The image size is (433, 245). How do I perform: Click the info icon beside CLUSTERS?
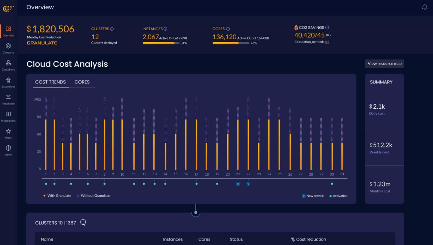coord(112,29)
